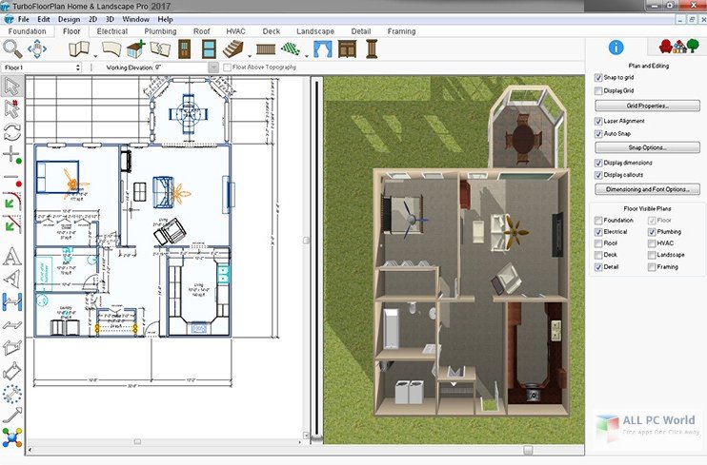The width and height of the screenshot is (707, 465).
Task: Open the Design menu
Action: point(69,19)
